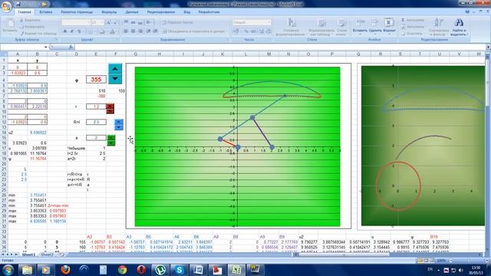Open the Рецензирование ribbon tab
The image size is (491, 276).
[x=161, y=12]
